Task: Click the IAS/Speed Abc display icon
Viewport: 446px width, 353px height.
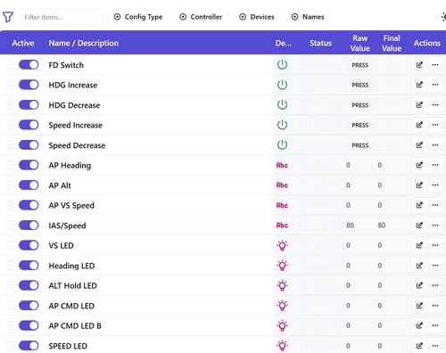Action: [x=282, y=226]
